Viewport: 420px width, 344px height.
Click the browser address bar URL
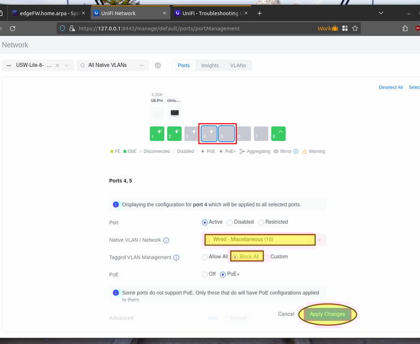[x=159, y=28]
